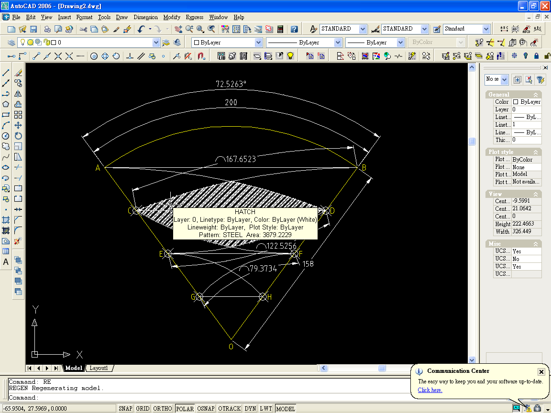Collapse the Plot style section
Image resolution: width=551 pixels, height=413 pixels.
point(536,152)
